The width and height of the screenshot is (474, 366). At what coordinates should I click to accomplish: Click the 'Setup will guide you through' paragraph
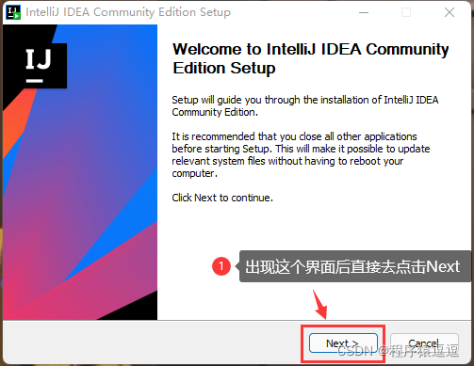pyautogui.click(x=305, y=106)
